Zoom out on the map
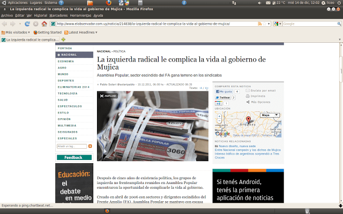The height and width of the screenshot is (214, 343). [220, 121]
